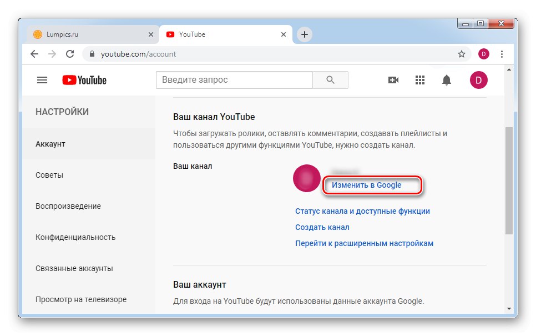Click the pink channel avatar circle

click(x=306, y=178)
